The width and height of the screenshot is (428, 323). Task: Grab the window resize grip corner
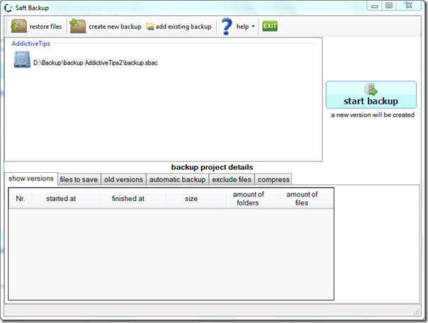click(417, 312)
